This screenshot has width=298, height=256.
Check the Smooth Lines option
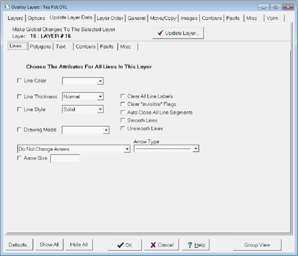[123, 121]
